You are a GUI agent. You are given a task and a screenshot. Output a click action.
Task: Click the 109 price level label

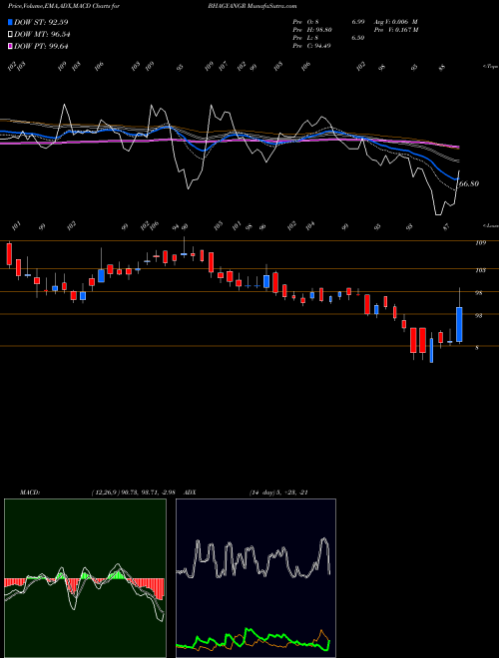tap(481, 242)
